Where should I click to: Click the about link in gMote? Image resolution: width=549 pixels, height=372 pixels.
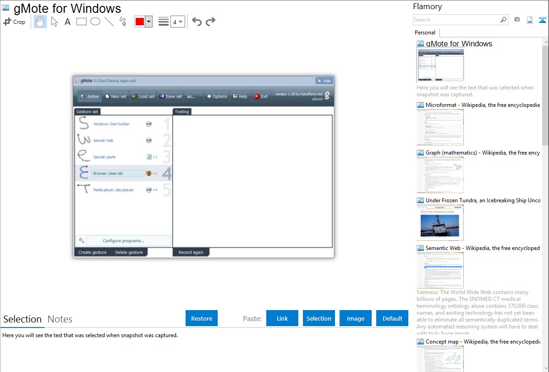click(317, 99)
